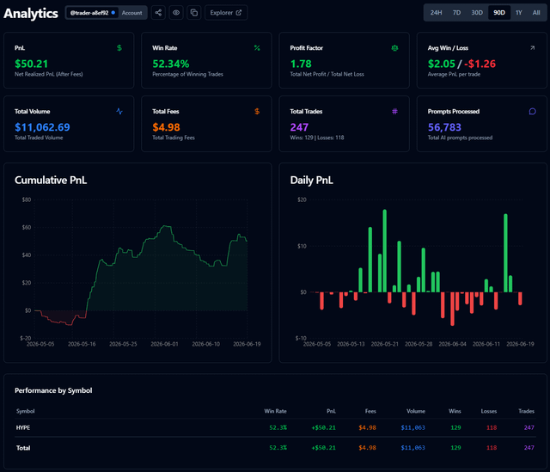Image resolution: width=550 pixels, height=472 pixels.
Task: Click the Cumulative PnL chart title
Action: (x=51, y=180)
